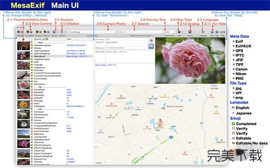The width and height of the screenshot is (270, 168).
Task: Toggle the Show all checkbox
Action: pyautogui.click(x=45, y=32)
